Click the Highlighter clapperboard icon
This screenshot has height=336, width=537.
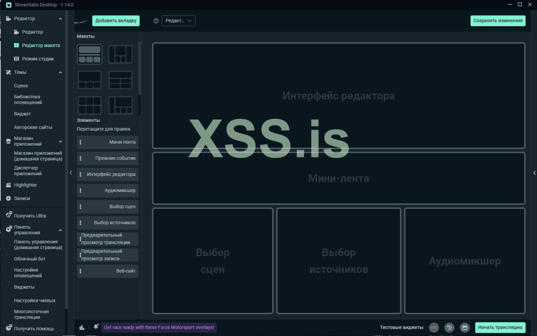coord(8,185)
